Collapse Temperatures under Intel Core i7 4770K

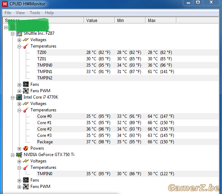19,110
